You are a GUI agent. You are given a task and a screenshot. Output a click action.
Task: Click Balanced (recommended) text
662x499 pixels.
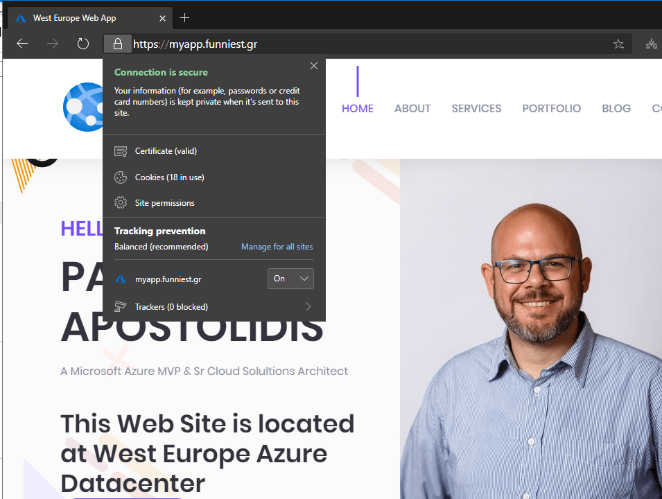click(162, 247)
